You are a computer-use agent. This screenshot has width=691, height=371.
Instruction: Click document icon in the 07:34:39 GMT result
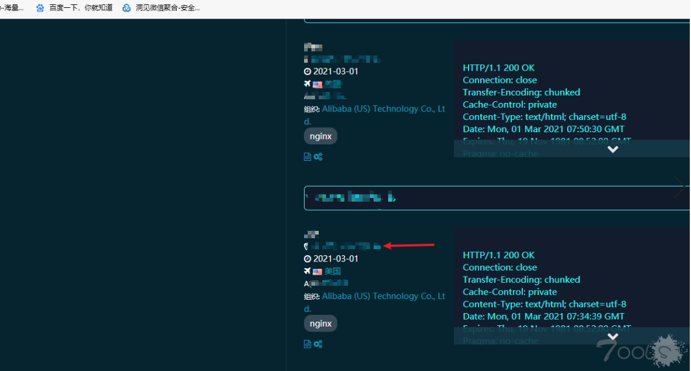[308, 344]
